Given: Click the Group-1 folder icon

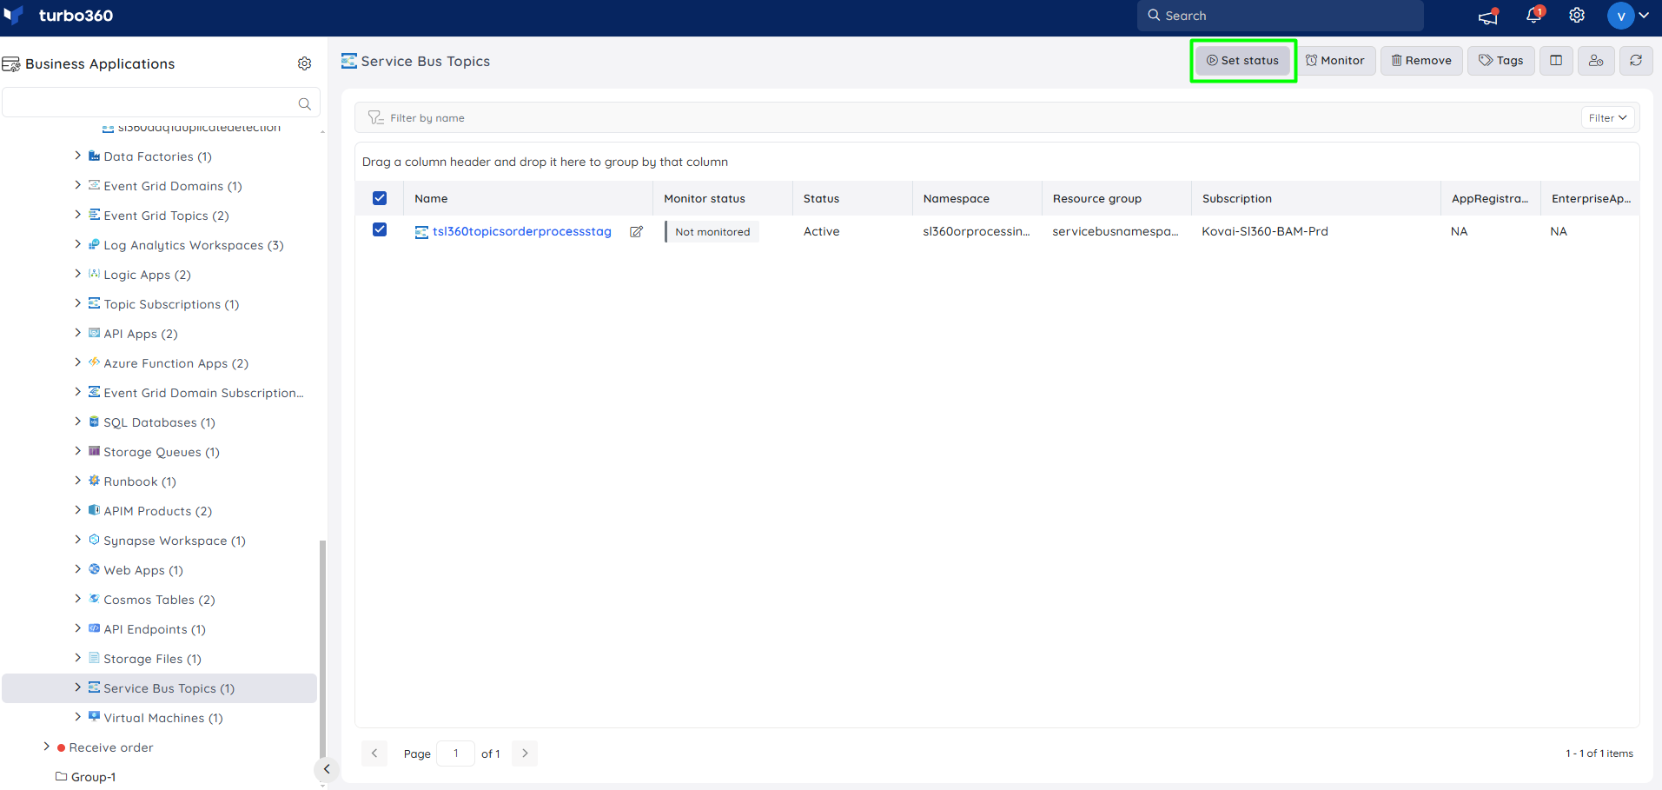Looking at the screenshot, I should 62,777.
